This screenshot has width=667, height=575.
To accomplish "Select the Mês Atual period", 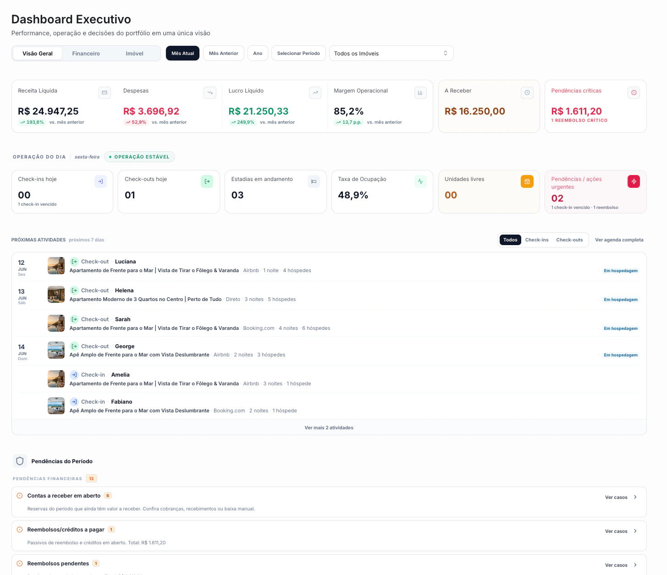I will [182, 53].
